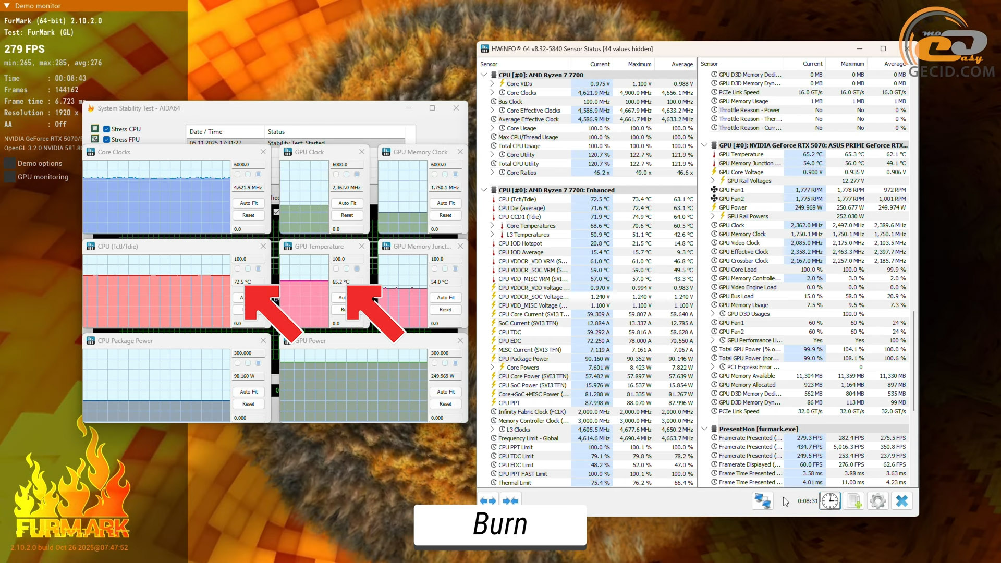
Task: Click the CPU Package Power 300.000 scale field
Action: coord(247,353)
